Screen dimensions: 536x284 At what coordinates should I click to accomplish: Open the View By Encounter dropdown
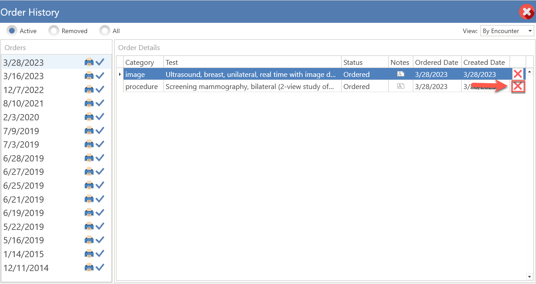pos(507,31)
